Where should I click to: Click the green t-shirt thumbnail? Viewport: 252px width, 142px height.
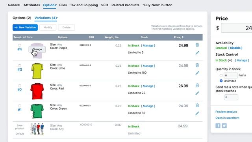pos(37,111)
